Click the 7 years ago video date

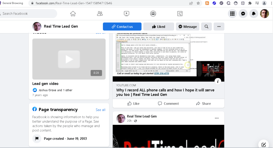coord(40,95)
